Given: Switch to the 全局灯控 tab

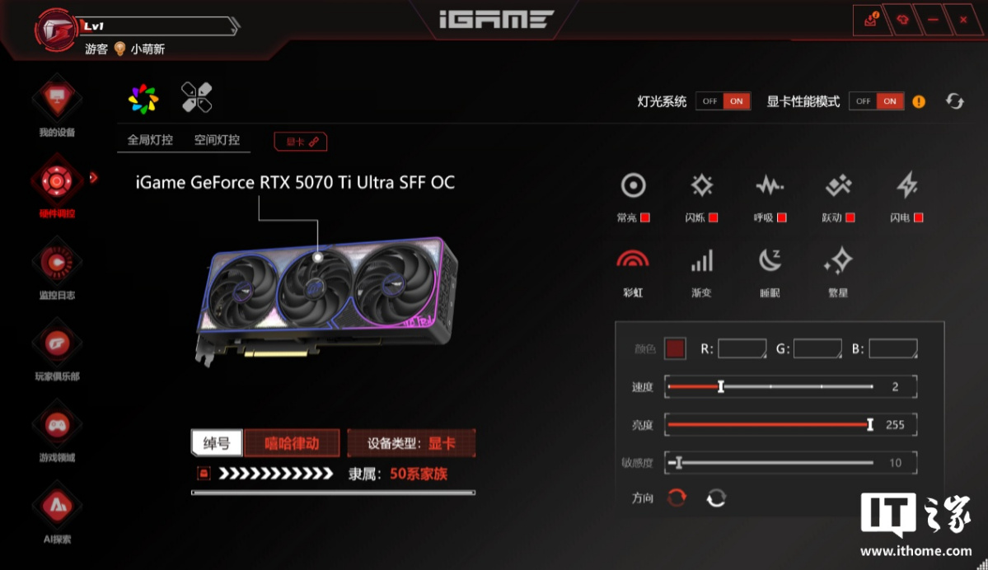Looking at the screenshot, I should (x=150, y=140).
